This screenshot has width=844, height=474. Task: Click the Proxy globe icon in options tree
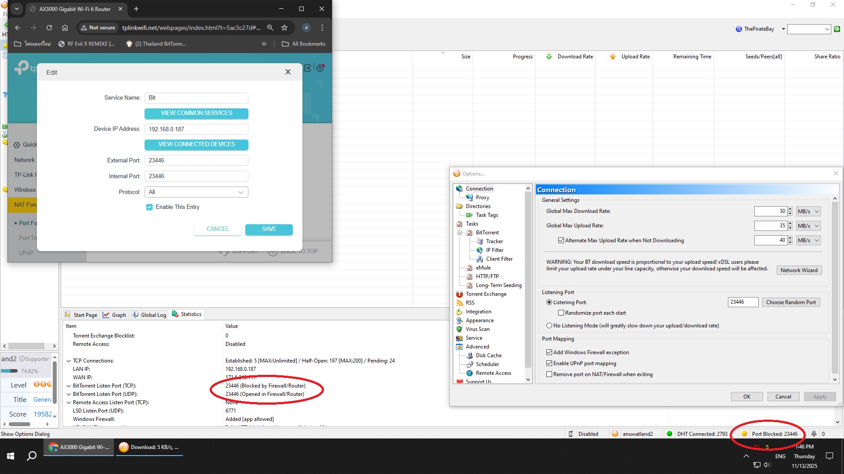click(469, 197)
